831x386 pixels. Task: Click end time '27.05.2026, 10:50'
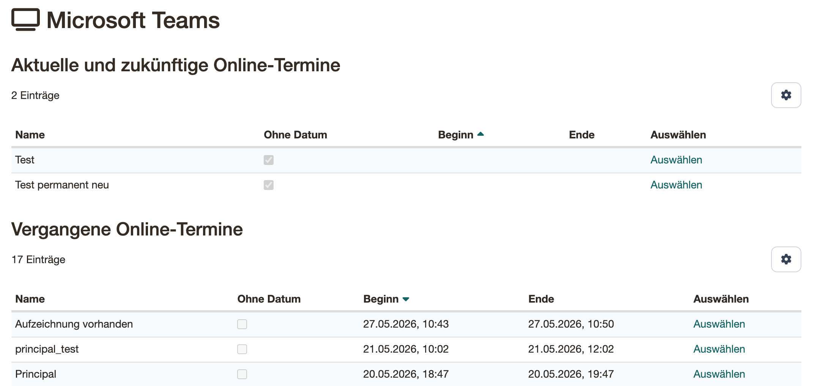571,324
